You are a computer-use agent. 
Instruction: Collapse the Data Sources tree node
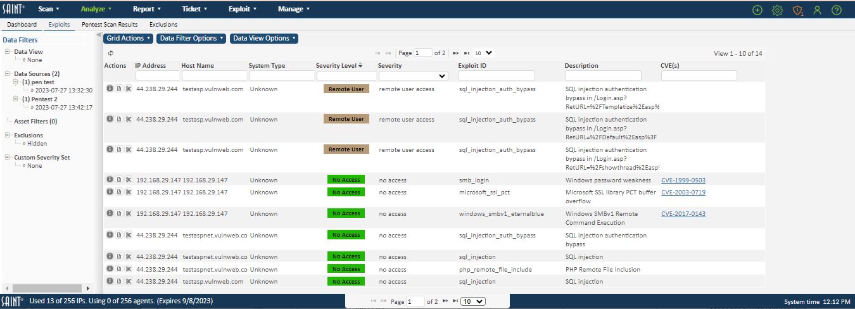7,74
